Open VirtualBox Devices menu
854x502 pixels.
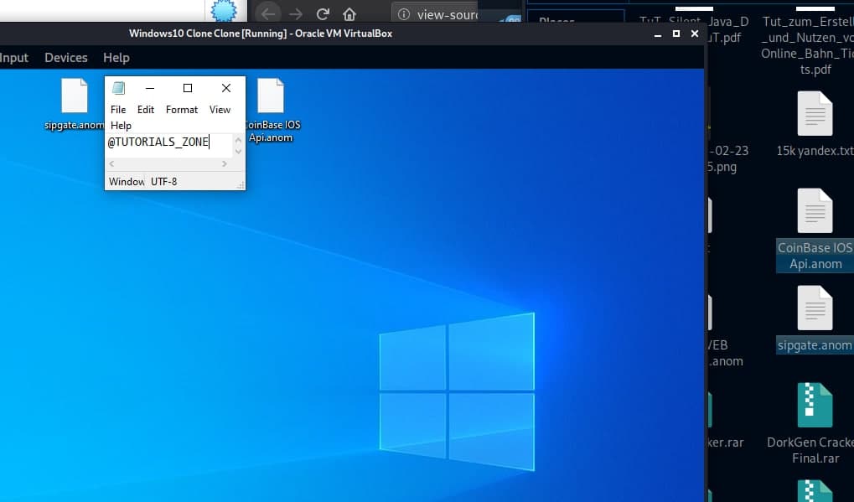[66, 58]
